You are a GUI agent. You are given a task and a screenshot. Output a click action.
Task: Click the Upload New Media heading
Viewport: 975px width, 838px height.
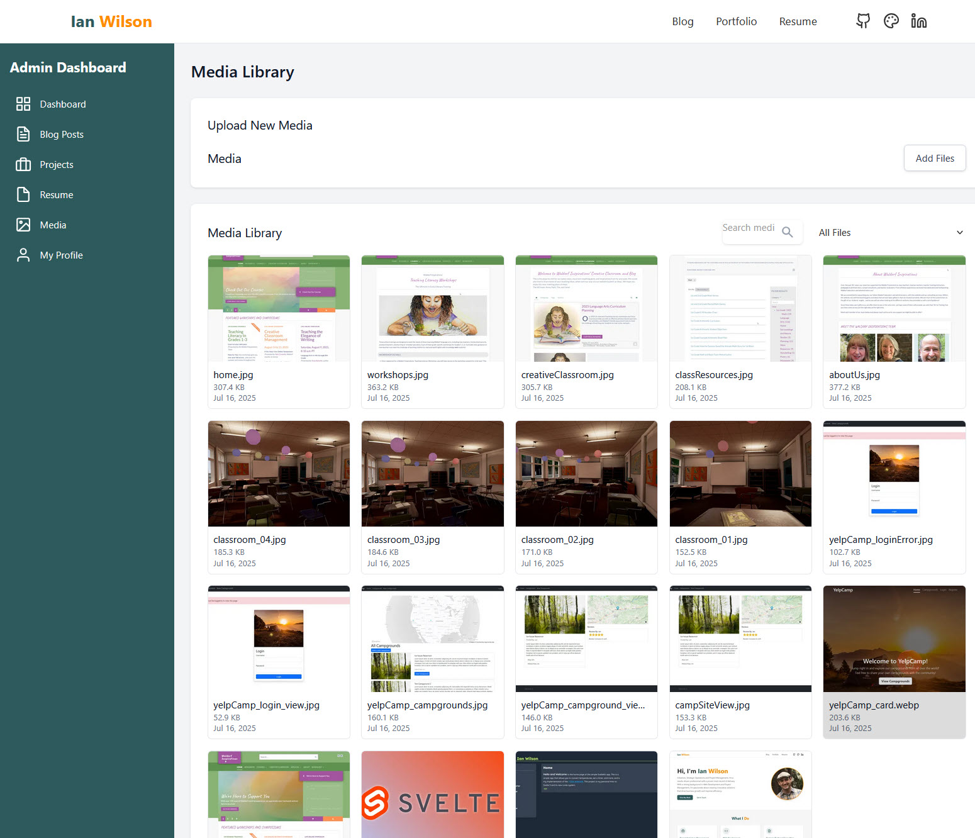(260, 125)
